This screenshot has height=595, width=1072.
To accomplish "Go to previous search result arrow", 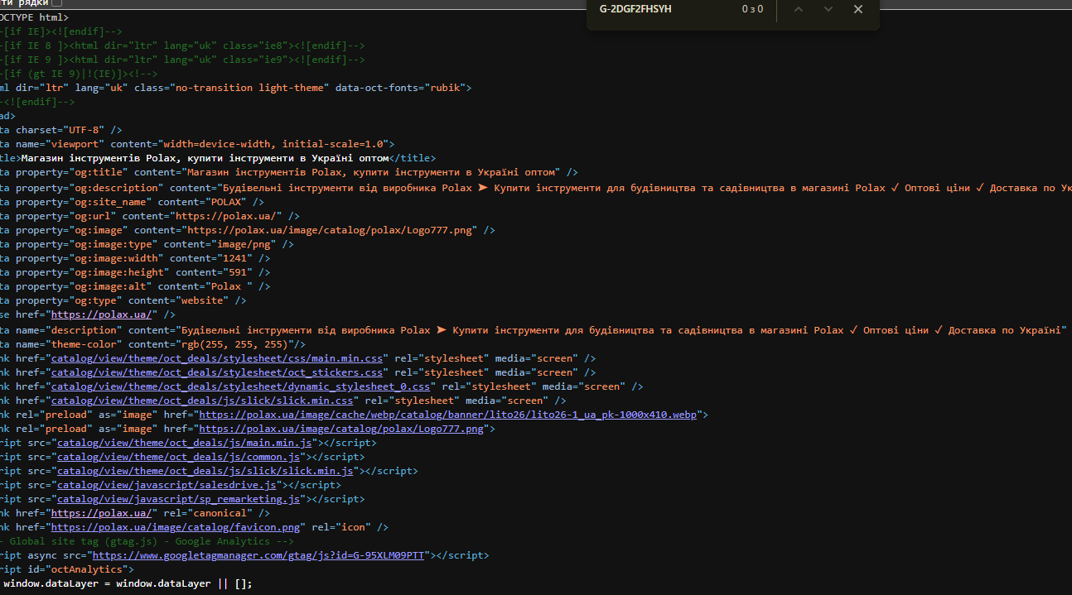I will pos(799,9).
